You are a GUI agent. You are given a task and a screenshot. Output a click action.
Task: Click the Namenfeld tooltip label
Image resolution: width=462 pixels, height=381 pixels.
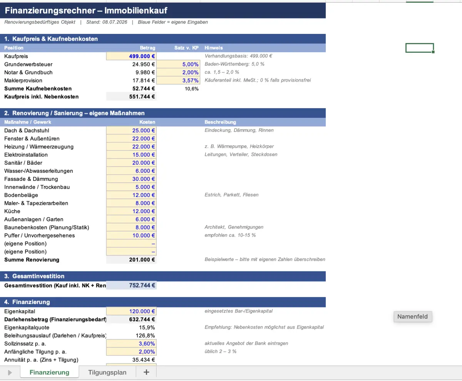click(x=413, y=316)
